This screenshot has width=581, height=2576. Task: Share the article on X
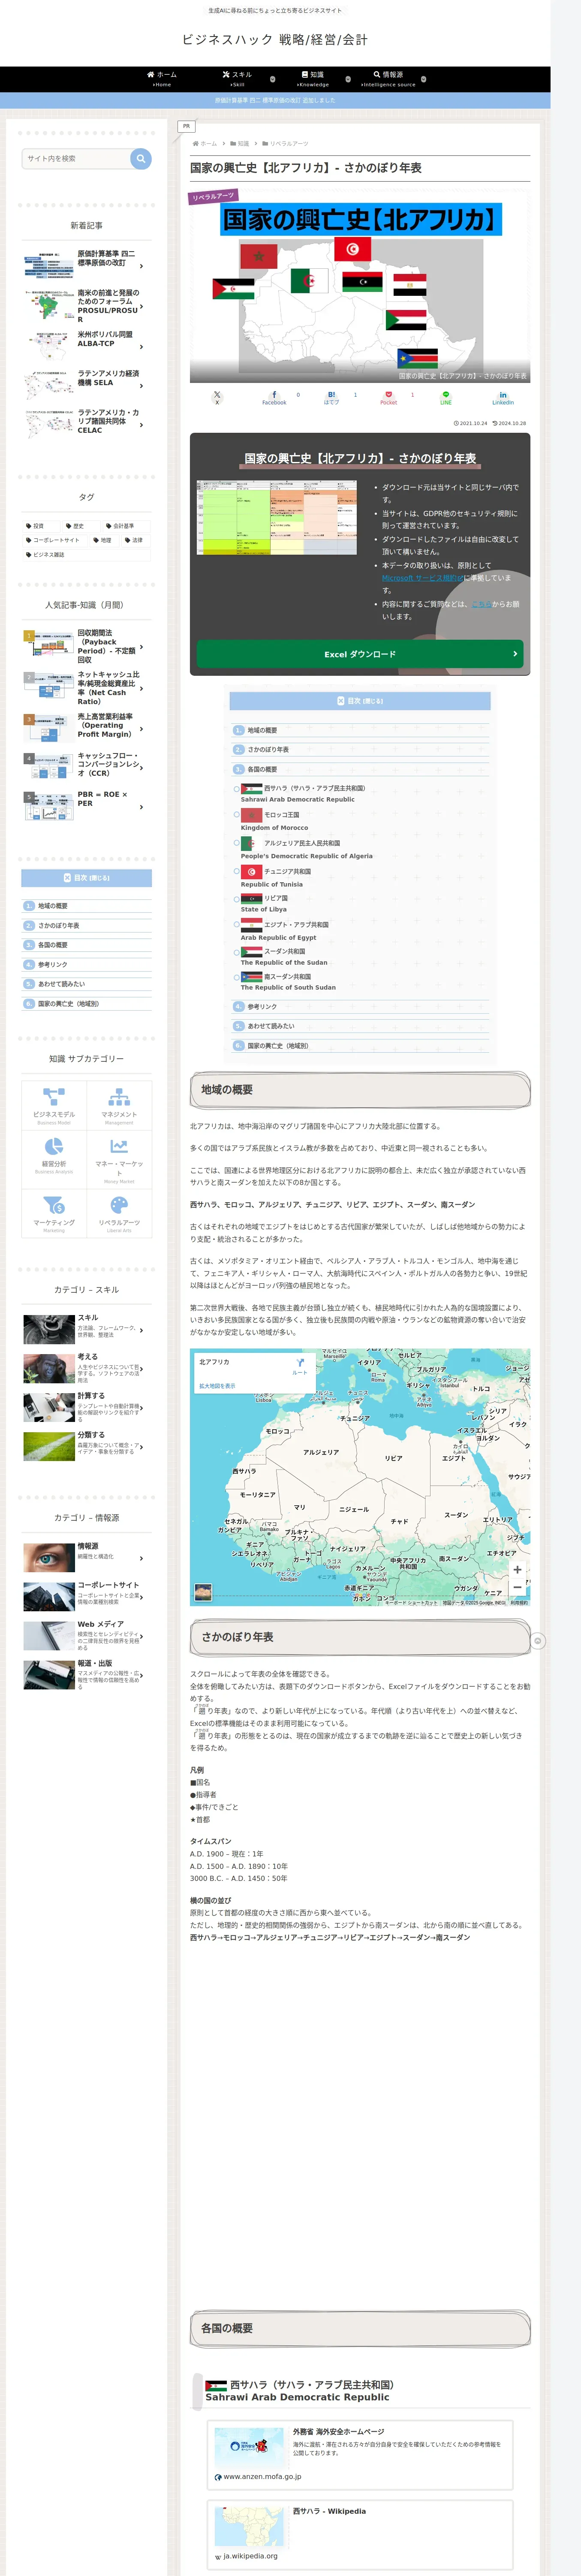(217, 397)
